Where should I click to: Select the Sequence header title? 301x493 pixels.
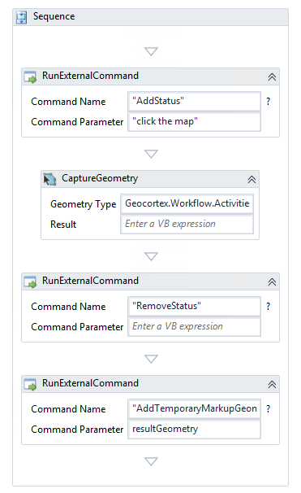click(x=54, y=16)
